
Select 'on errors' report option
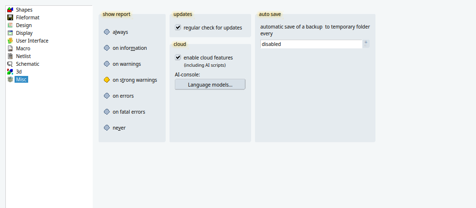[x=119, y=96]
